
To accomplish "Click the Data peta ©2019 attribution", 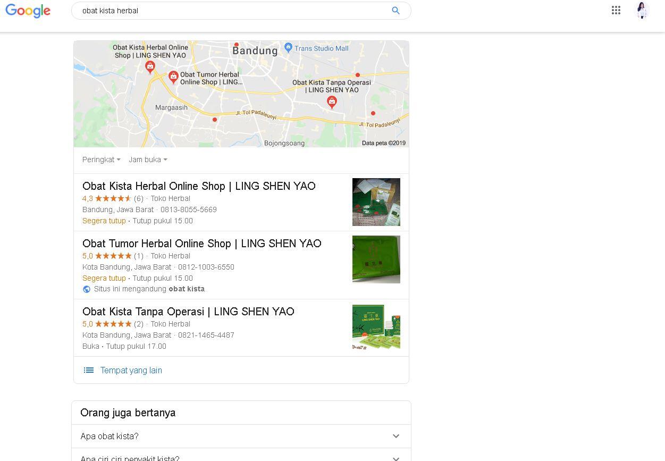I will coord(384,143).
